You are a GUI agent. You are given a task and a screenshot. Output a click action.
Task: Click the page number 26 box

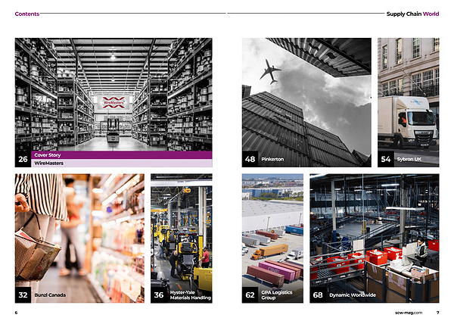23,159
